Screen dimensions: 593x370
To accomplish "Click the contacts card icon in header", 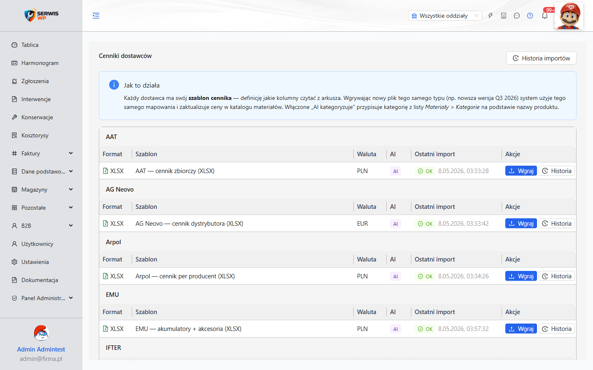I will click(504, 16).
